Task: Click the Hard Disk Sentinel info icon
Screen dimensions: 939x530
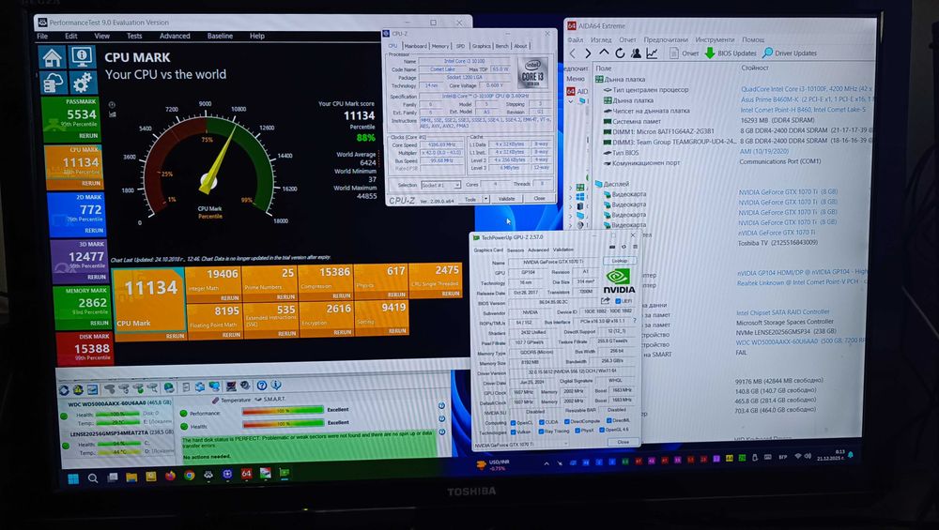Action: pos(276,385)
